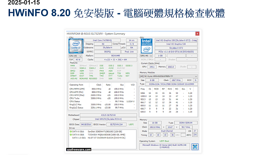261x155 pixels.
Task: Click the SSPEC SR2FQ field
Action: click(x=107, y=52)
